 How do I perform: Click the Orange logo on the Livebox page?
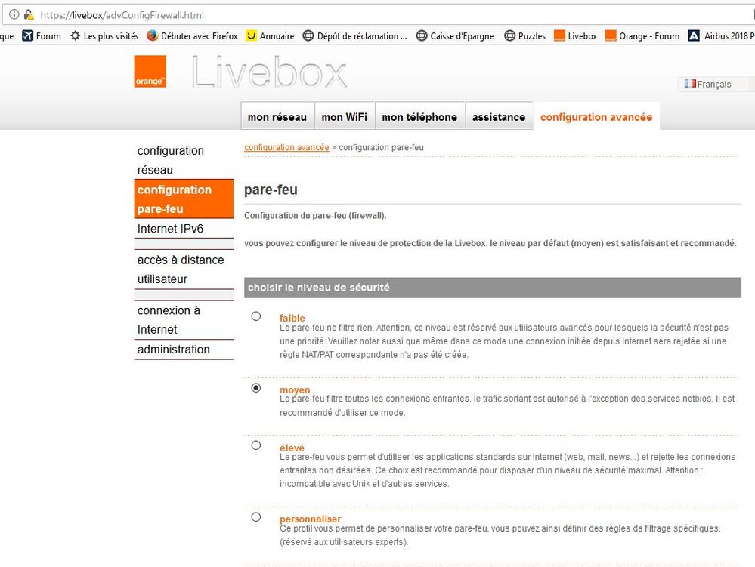tap(150, 72)
